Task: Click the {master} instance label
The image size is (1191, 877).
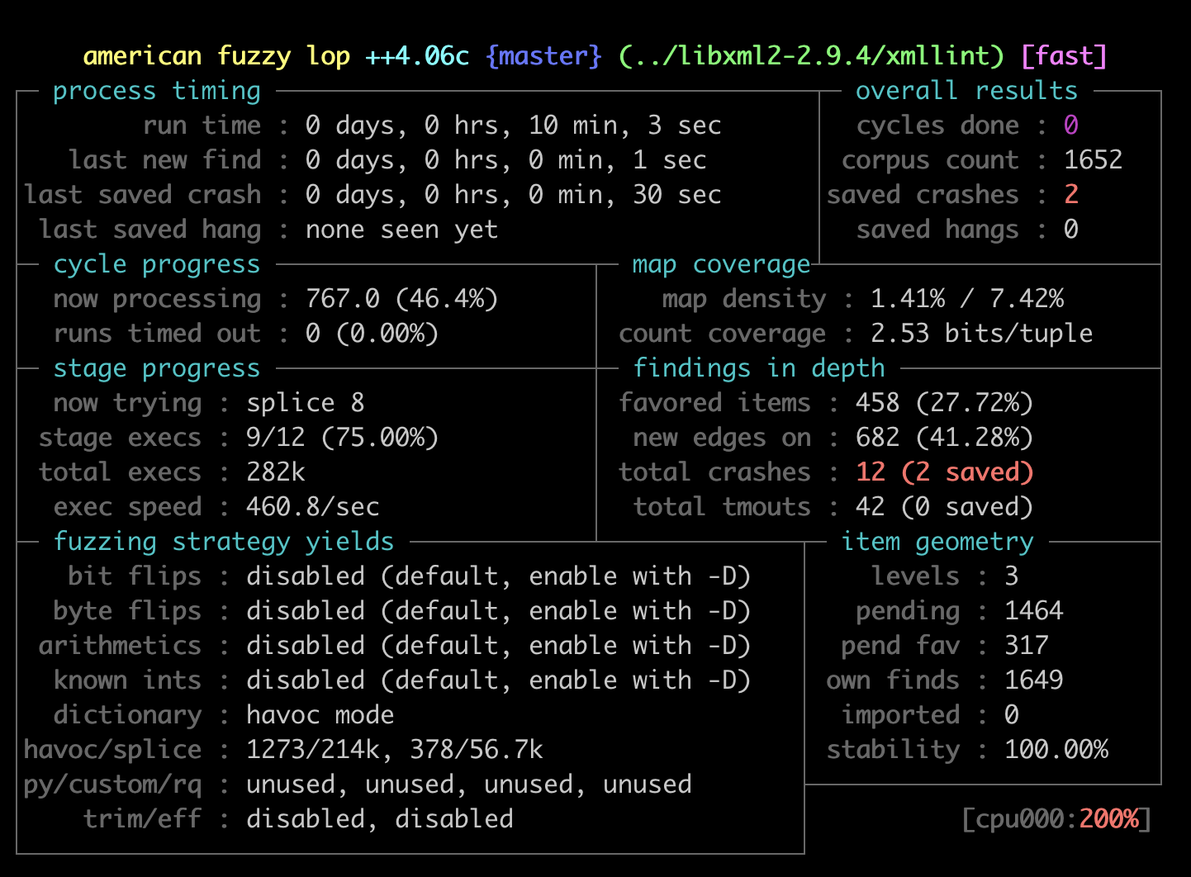Action: (x=544, y=56)
